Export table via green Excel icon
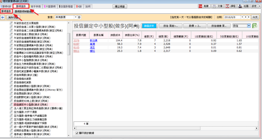262x139 pixels. 255,26
